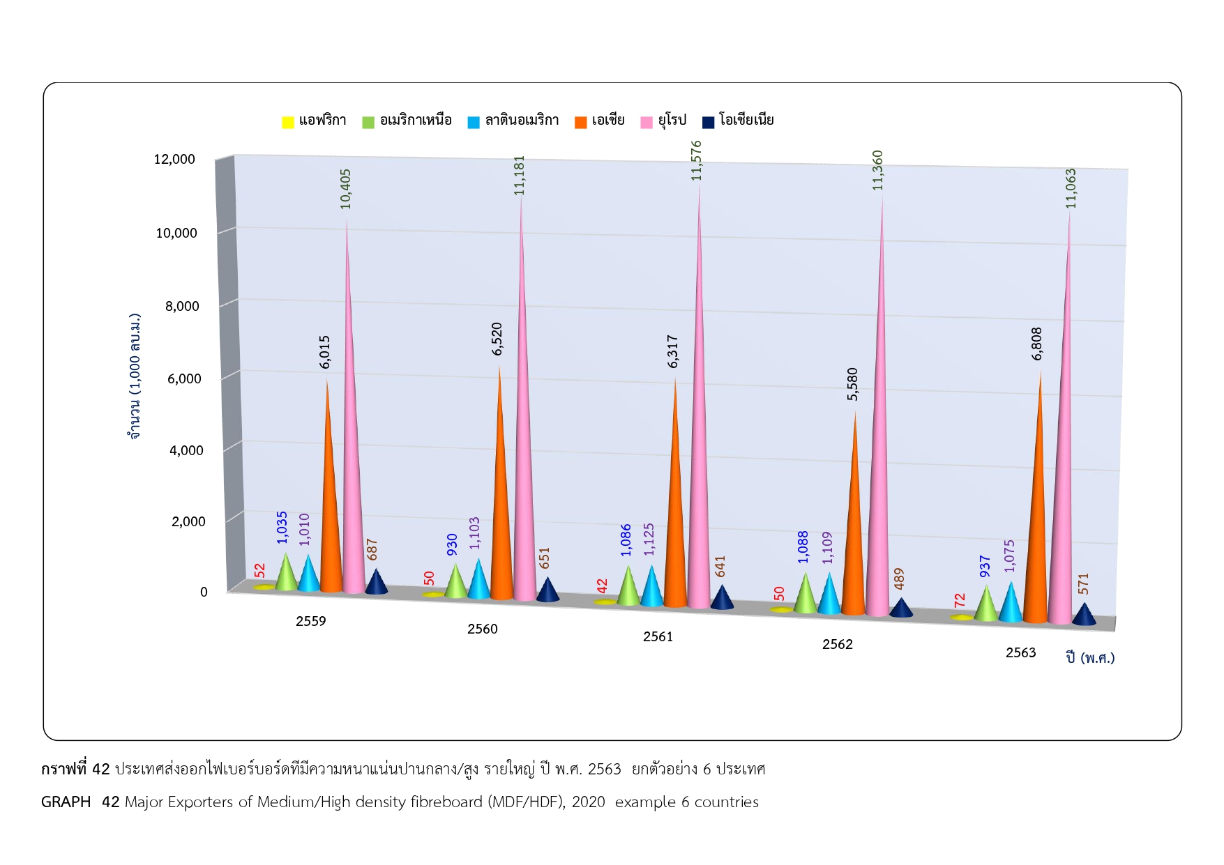Click the data label 1,103

pyautogui.click(x=475, y=533)
